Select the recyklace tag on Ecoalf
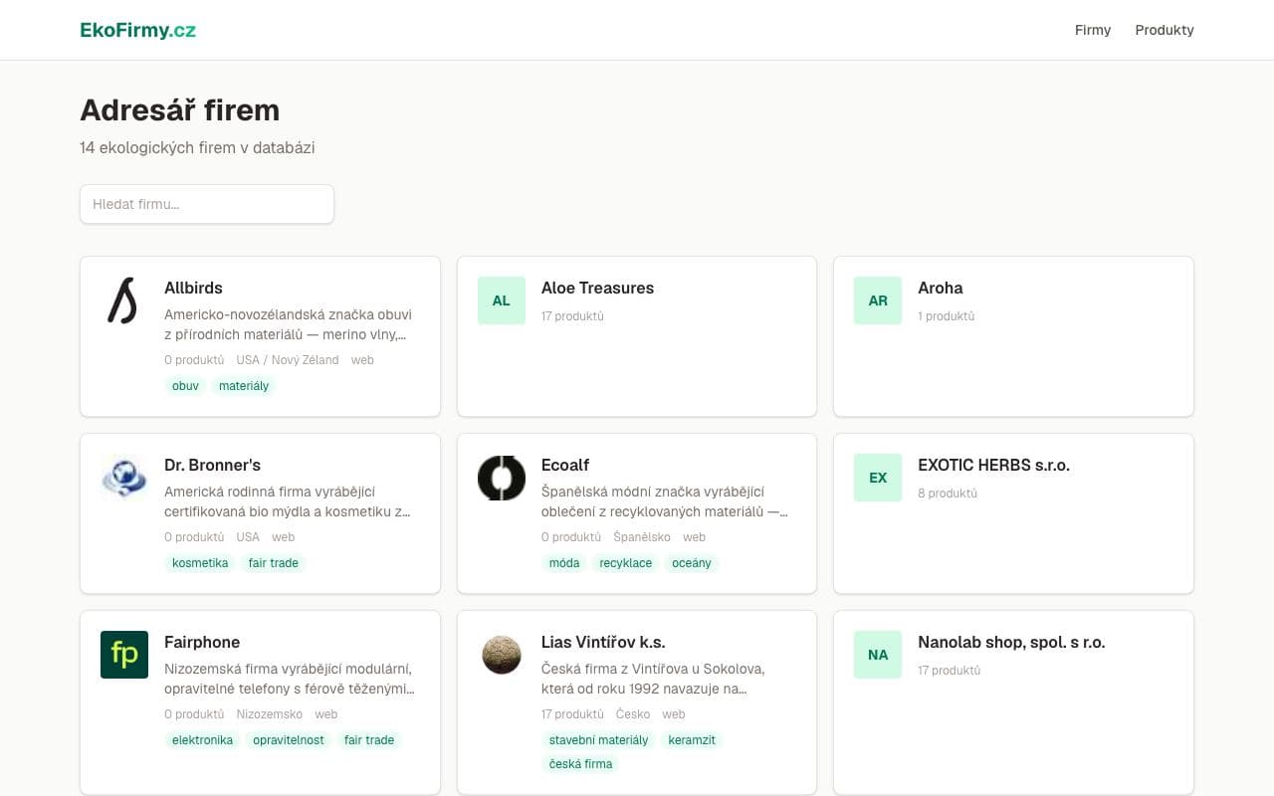Image resolution: width=1274 pixels, height=796 pixels. 625,563
